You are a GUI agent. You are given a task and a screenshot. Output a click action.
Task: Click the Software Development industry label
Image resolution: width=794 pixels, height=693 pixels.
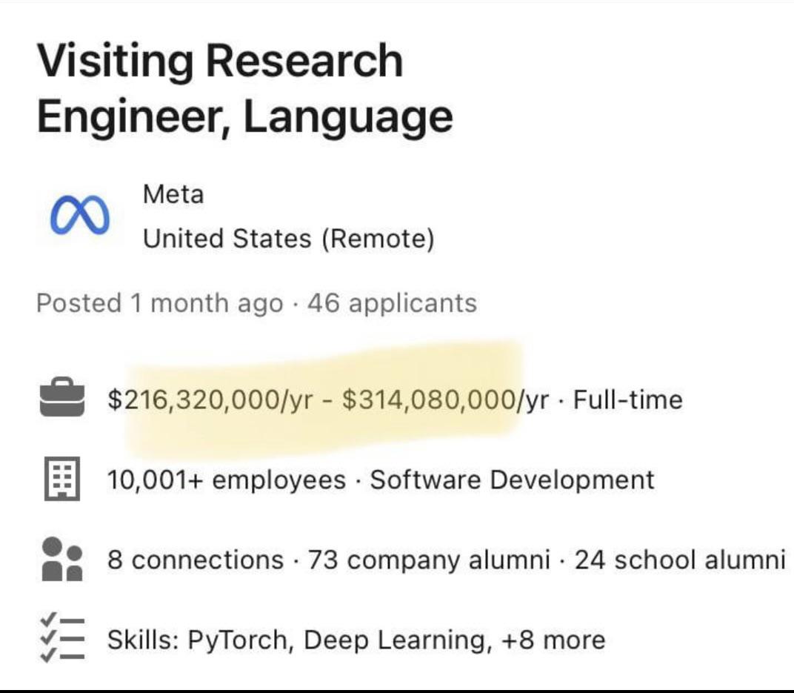(x=513, y=480)
